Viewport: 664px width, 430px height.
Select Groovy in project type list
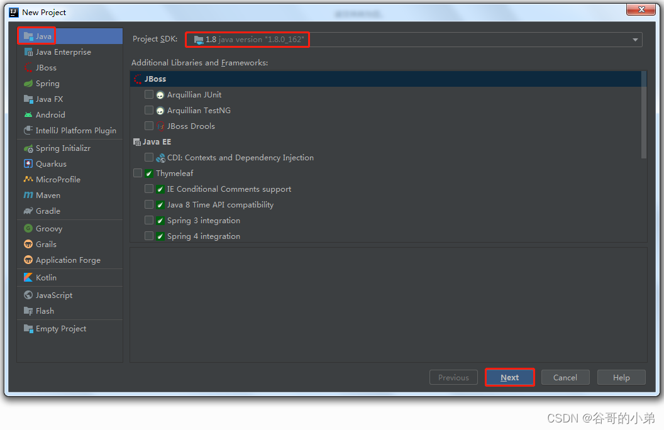coord(70,229)
